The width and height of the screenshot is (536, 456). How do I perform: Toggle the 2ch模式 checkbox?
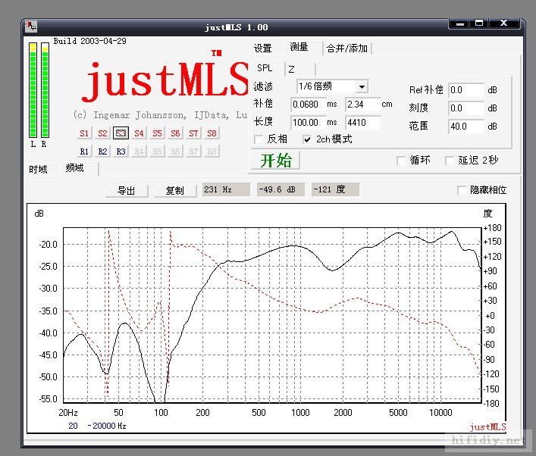point(307,139)
